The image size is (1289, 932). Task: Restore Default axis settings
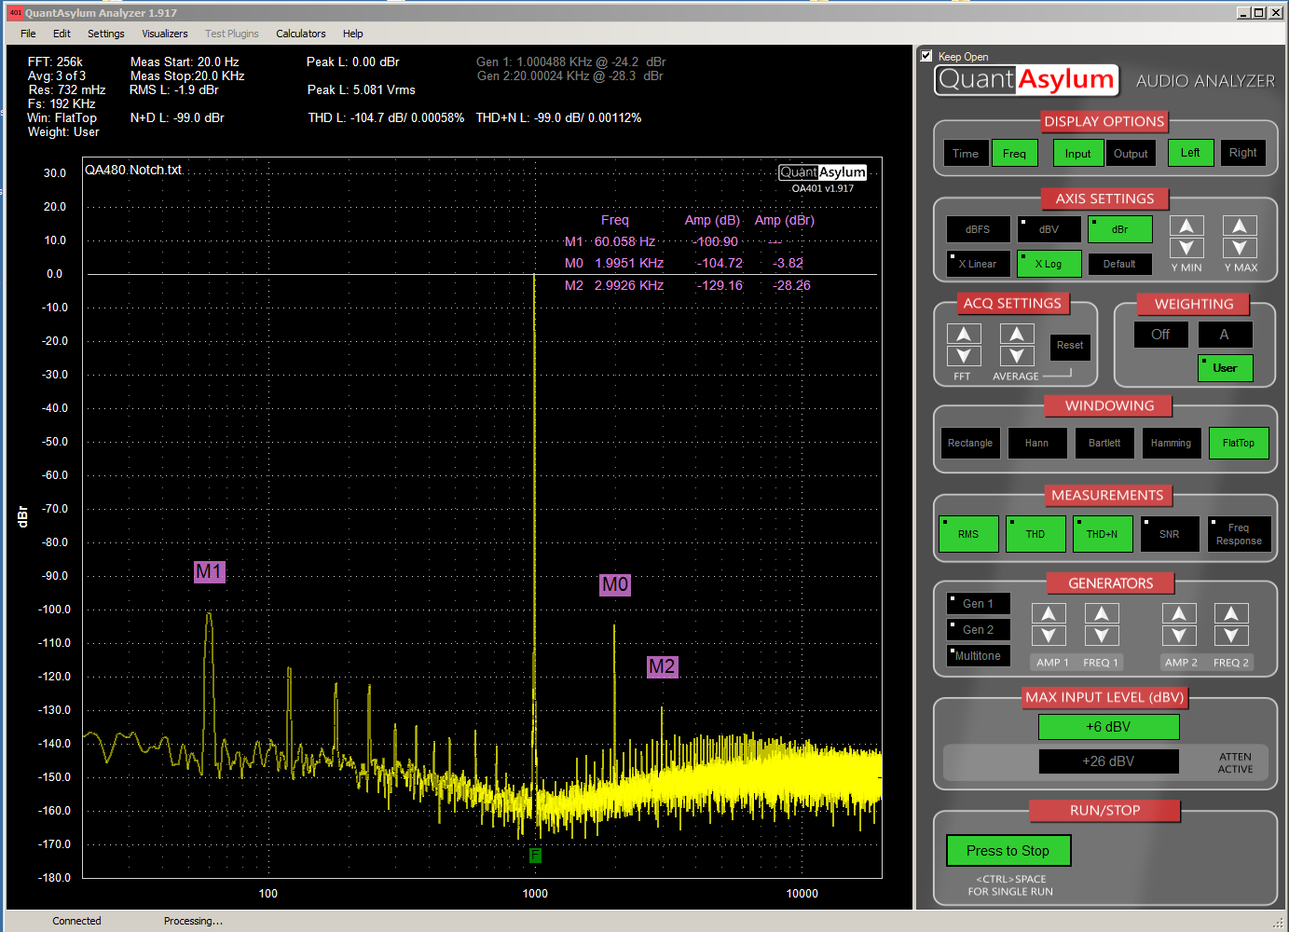point(1120,264)
